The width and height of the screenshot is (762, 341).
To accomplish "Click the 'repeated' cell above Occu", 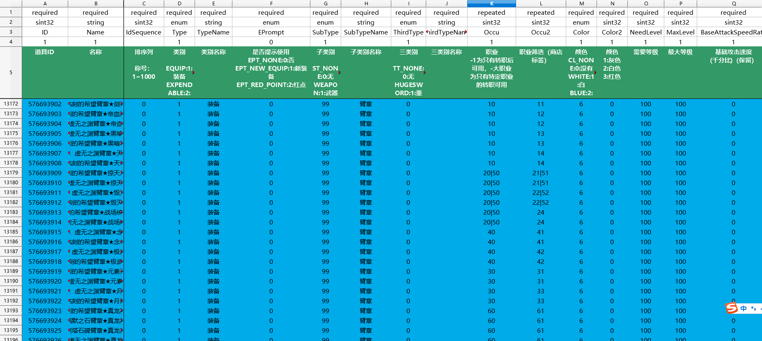I will [491, 13].
